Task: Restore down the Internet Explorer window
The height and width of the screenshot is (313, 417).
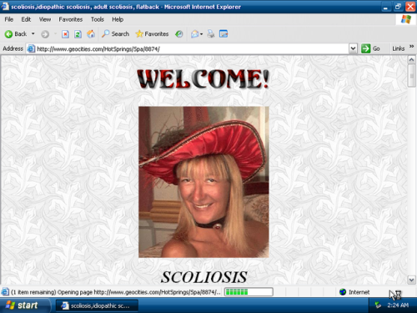Action: [x=398, y=7]
